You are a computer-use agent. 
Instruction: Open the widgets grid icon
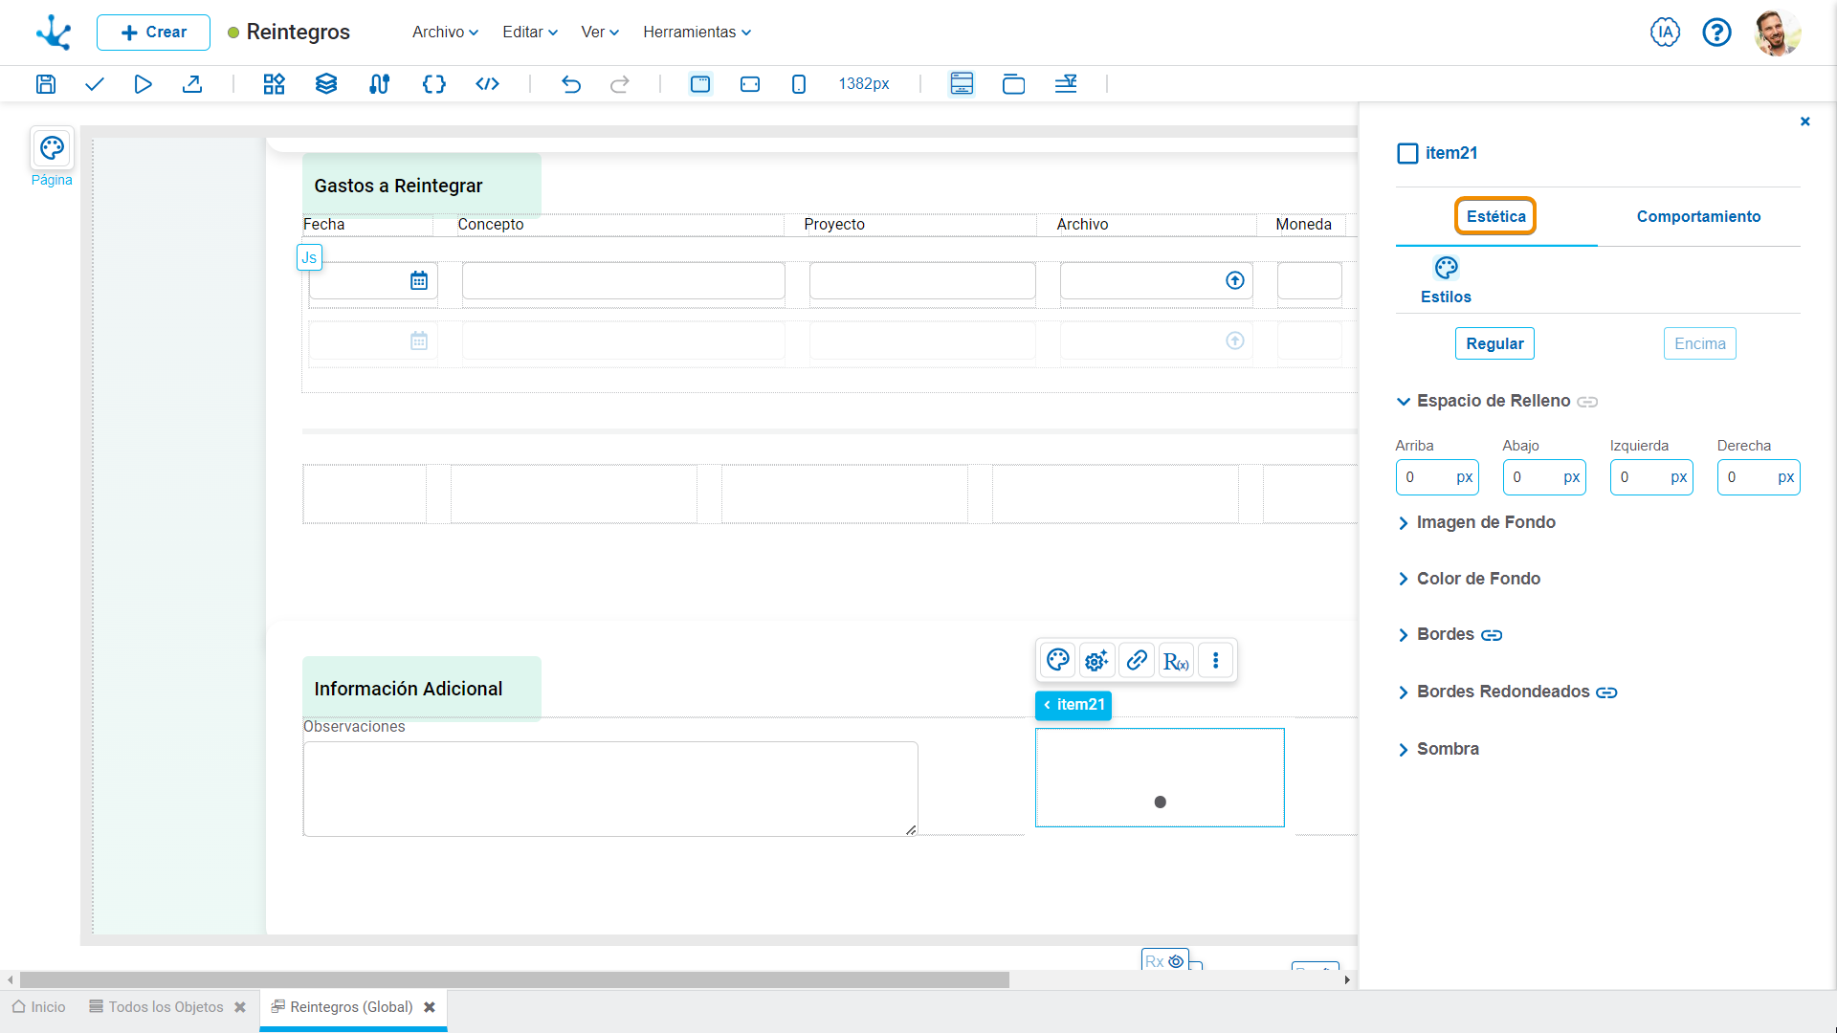pyautogui.click(x=275, y=84)
